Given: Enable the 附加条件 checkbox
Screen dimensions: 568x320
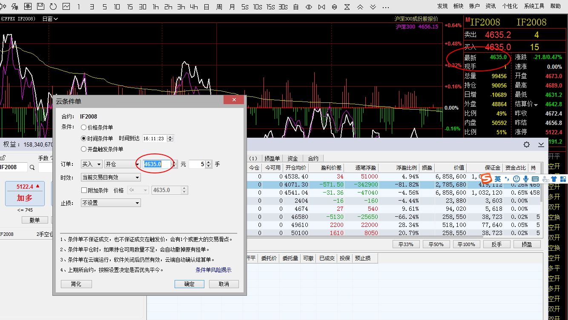Looking at the screenshot, I should pos(84,190).
